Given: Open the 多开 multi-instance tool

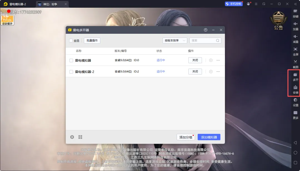Looking at the screenshot, I should (295, 77).
